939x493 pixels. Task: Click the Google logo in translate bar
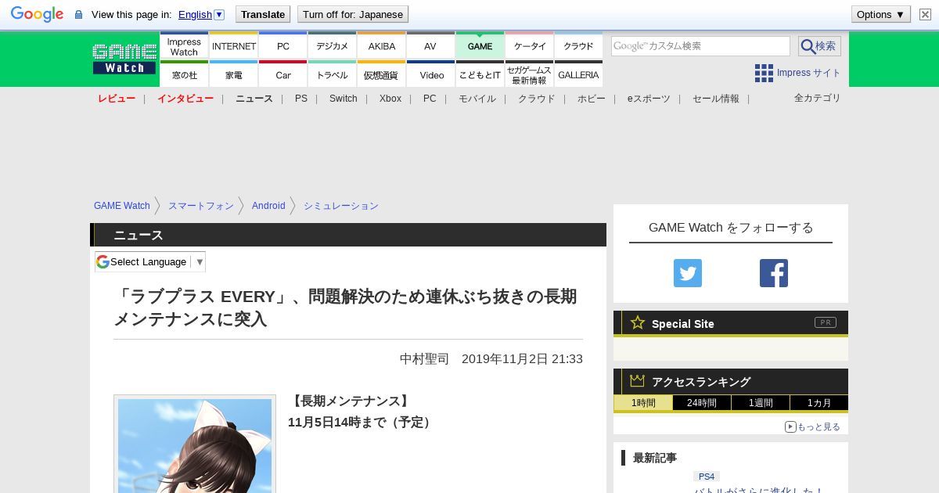(37, 14)
